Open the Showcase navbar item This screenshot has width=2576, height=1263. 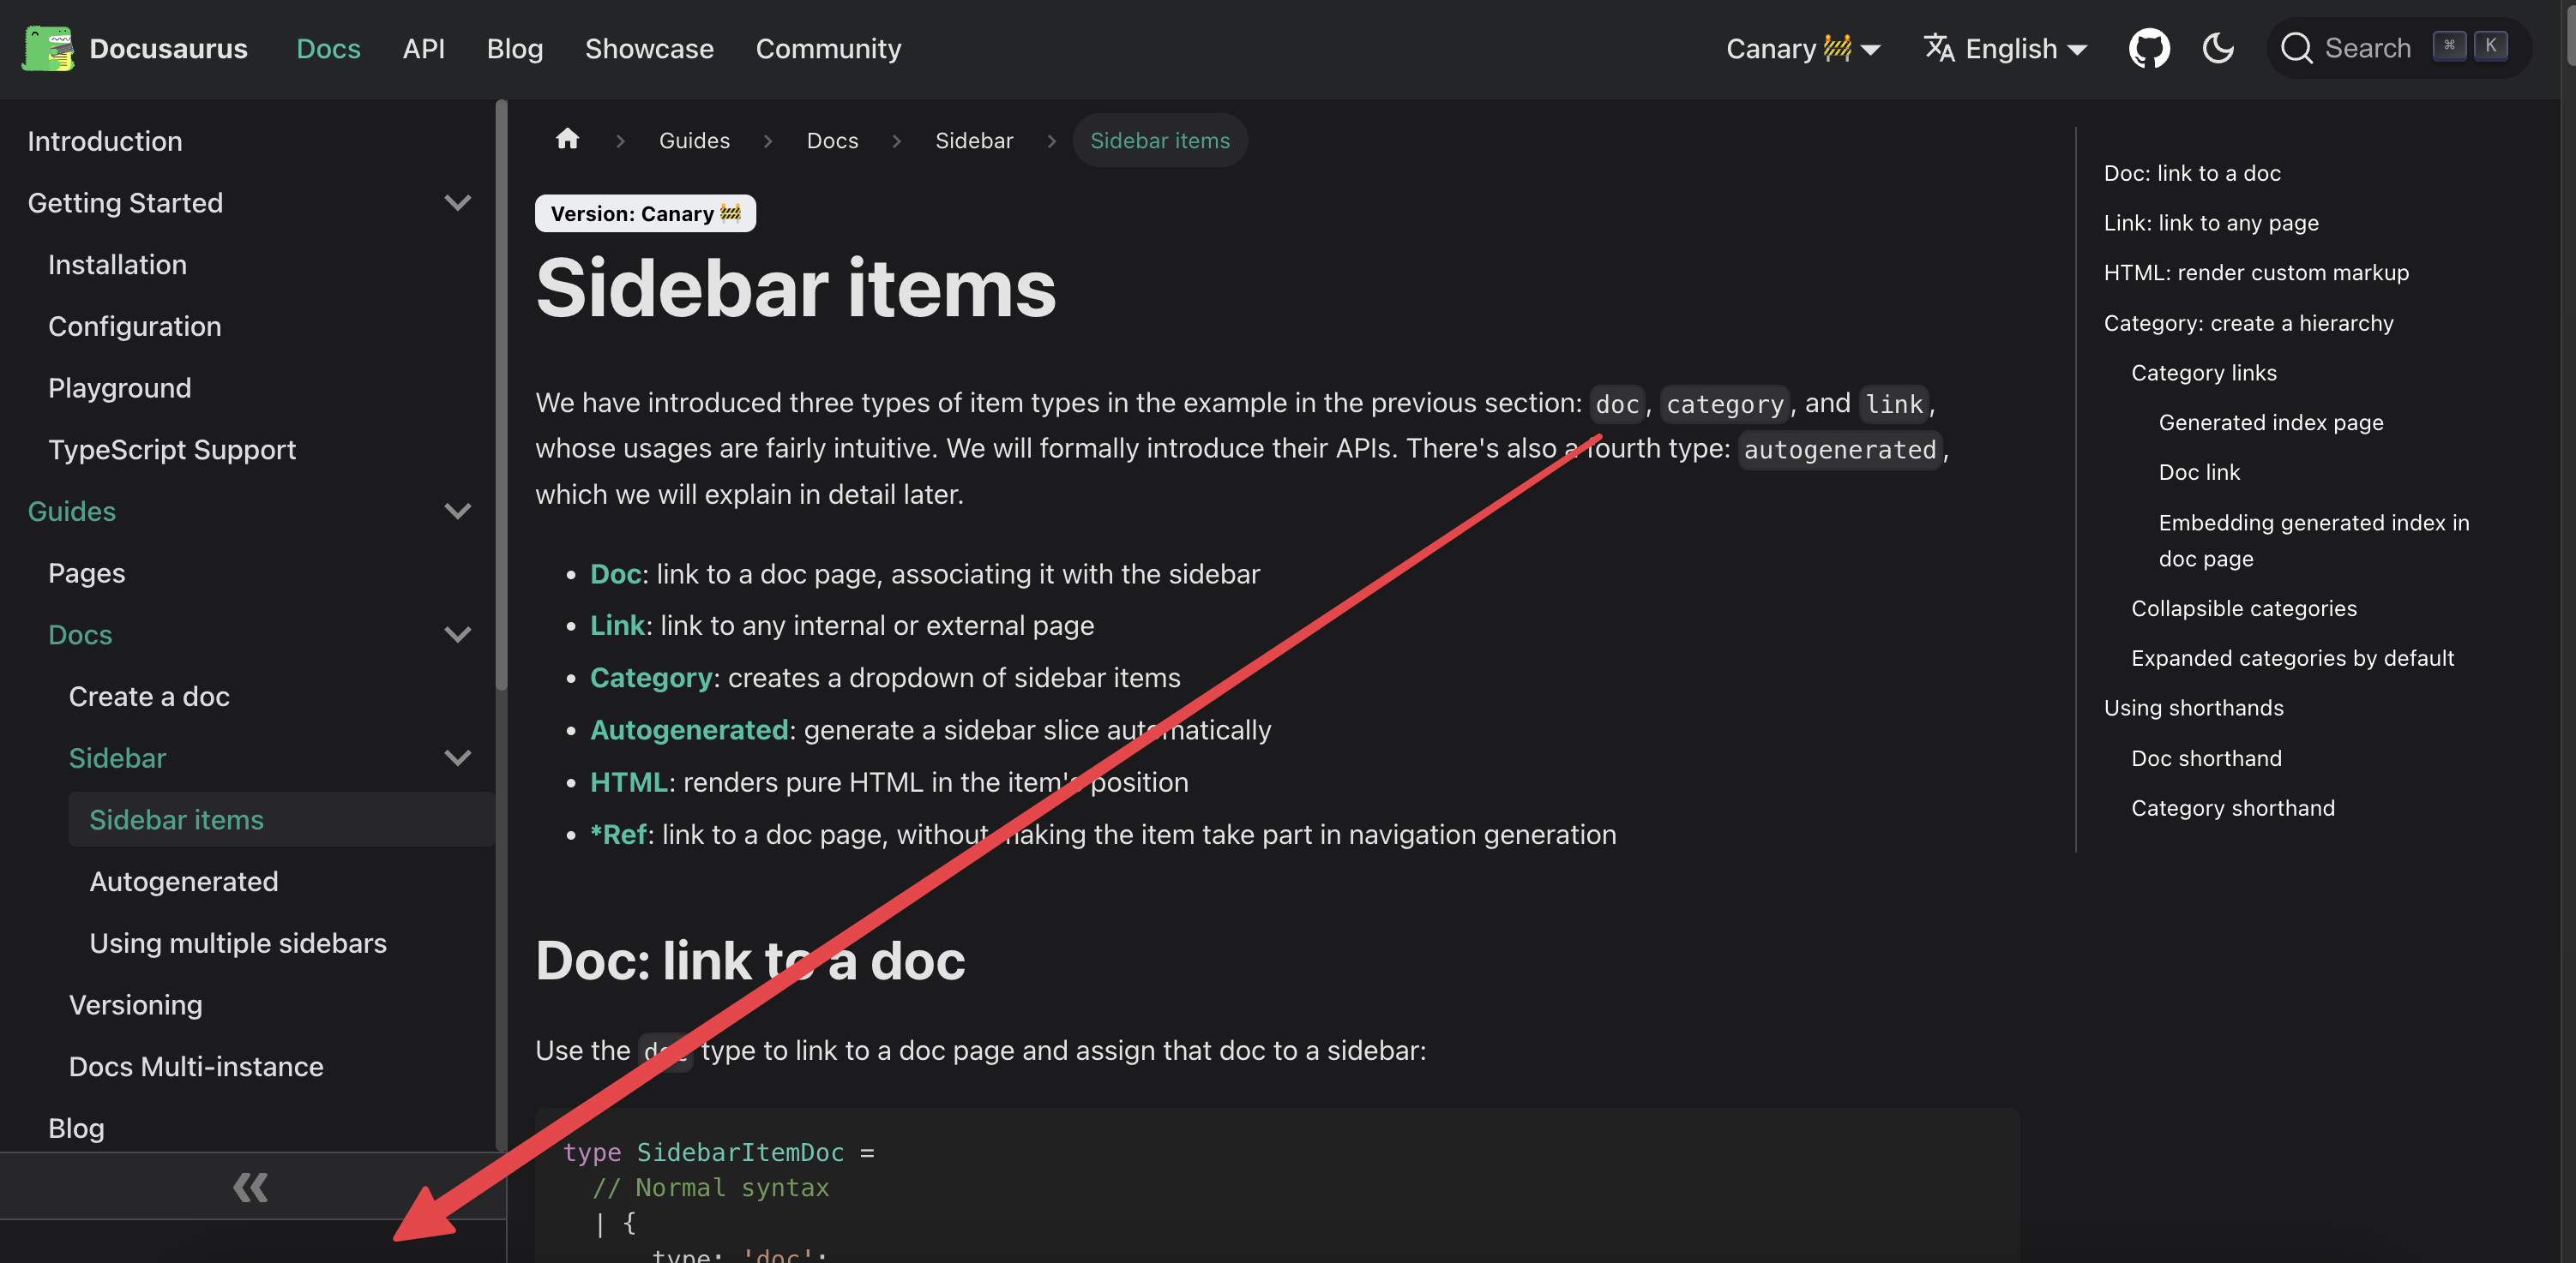649,48
